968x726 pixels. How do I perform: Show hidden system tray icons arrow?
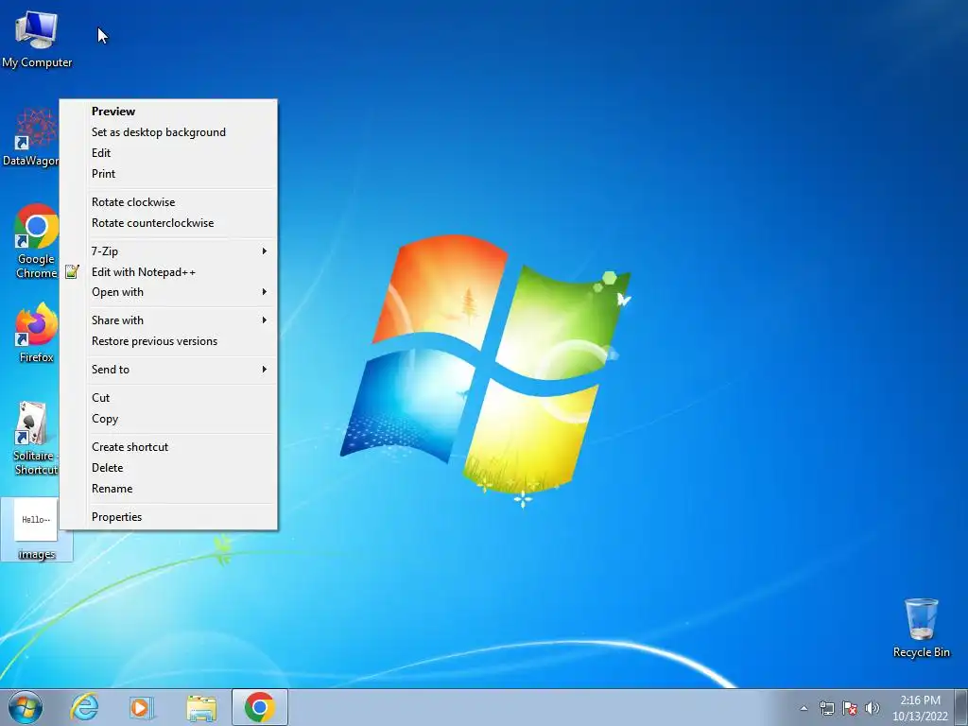pyautogui.click(x=804, y=708)
